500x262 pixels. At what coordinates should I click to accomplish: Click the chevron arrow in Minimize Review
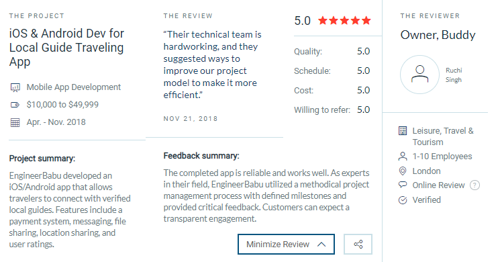(321, 245)
